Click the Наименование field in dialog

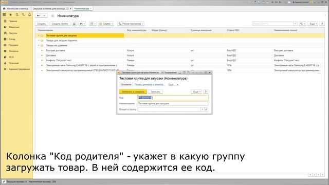coord(173,104)
